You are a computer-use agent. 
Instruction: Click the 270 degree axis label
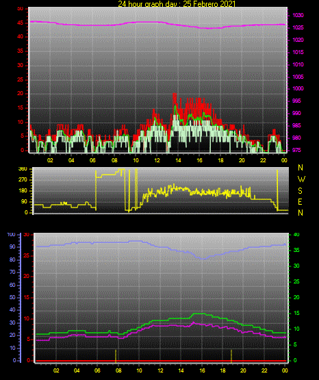(23, 180)
